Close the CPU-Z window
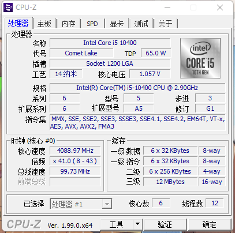This screenshot has height=233, width=235. coord(220,7)
